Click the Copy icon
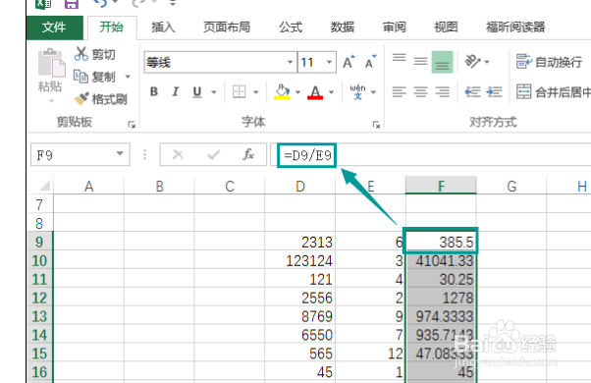This screenshot has height=383, width=591. click(81, 77)
